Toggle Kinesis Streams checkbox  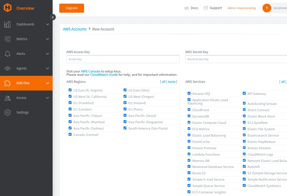(x=244, y=148)
